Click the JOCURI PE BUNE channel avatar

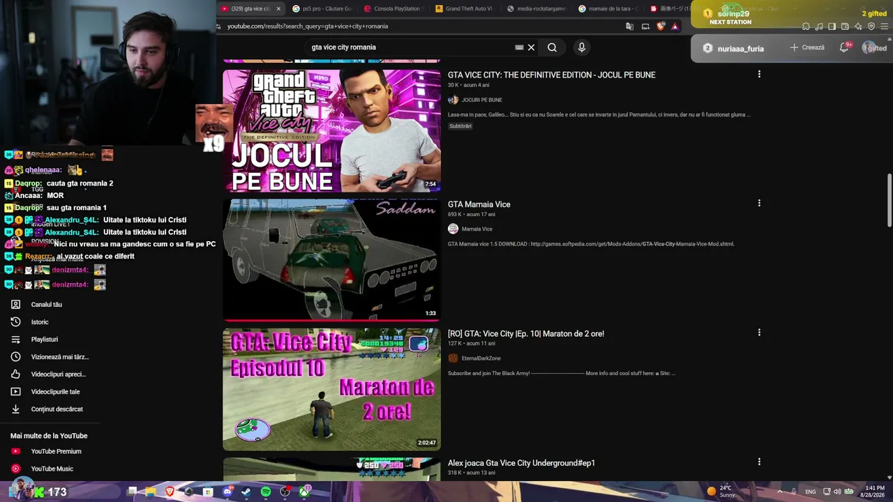coord(453,100)
